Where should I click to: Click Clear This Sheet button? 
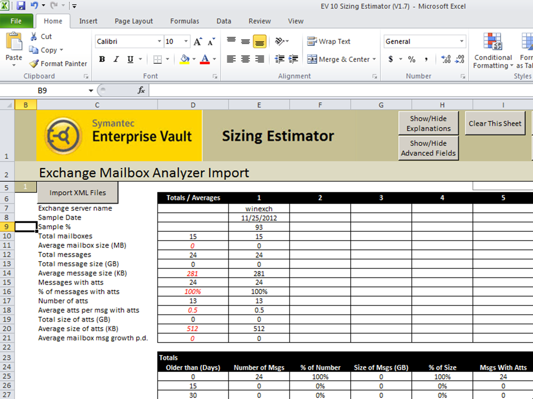pos(495,123)
